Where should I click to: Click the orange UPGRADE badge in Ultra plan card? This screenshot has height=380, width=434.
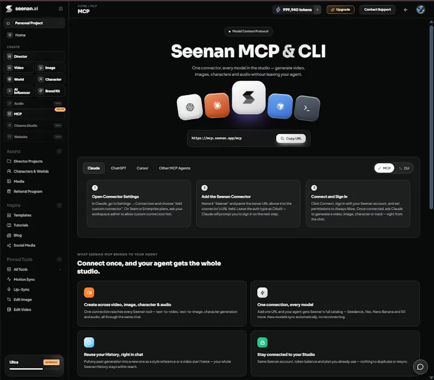51,362
